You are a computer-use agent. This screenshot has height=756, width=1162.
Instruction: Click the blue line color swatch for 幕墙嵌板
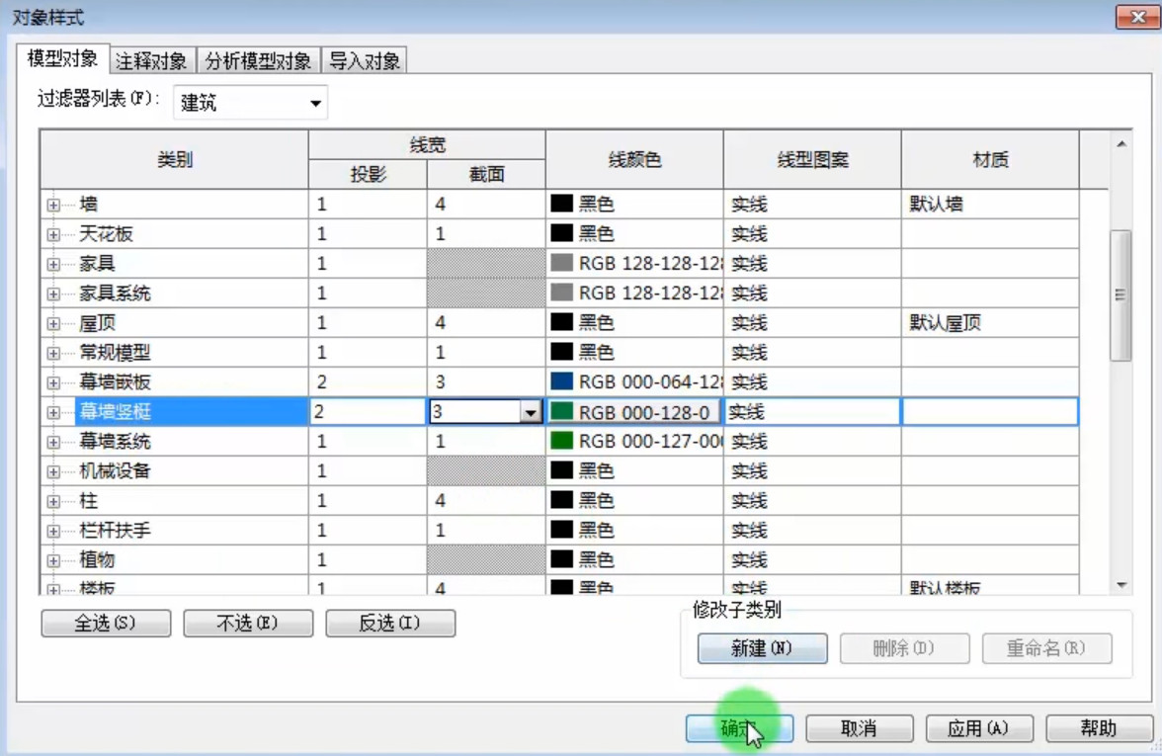coord(561,381)
